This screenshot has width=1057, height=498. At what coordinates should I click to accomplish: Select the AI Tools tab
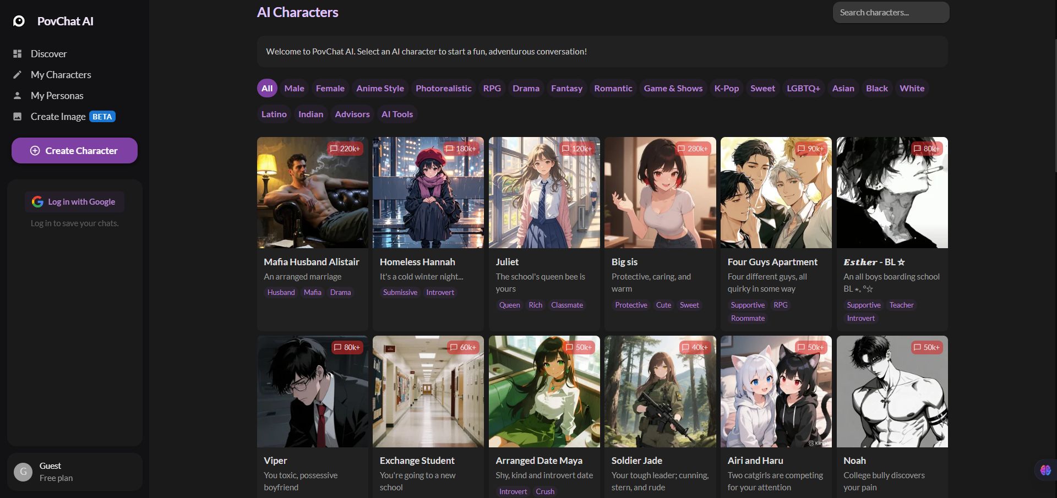pyautogui.click(x=397, y=114)
